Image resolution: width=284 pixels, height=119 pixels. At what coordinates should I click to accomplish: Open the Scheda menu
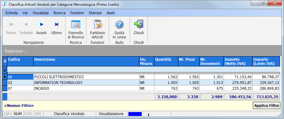[x=11, y=13]
